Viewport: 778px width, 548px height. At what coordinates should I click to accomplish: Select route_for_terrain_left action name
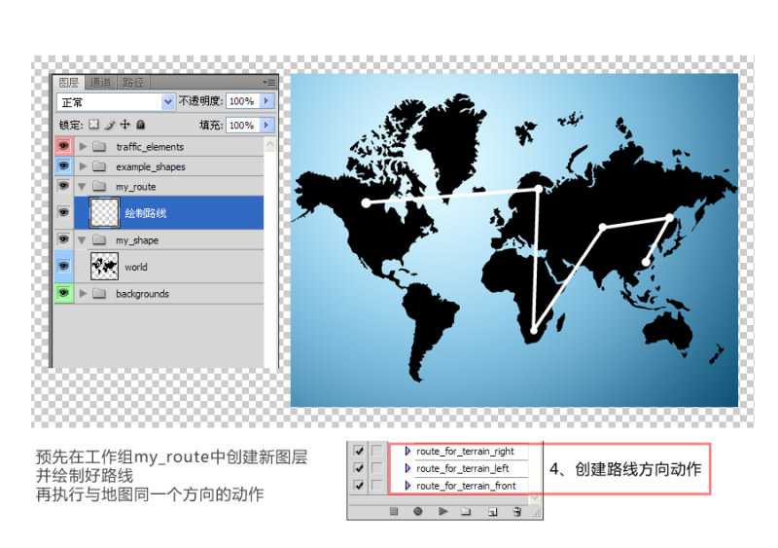pos(463,468)
